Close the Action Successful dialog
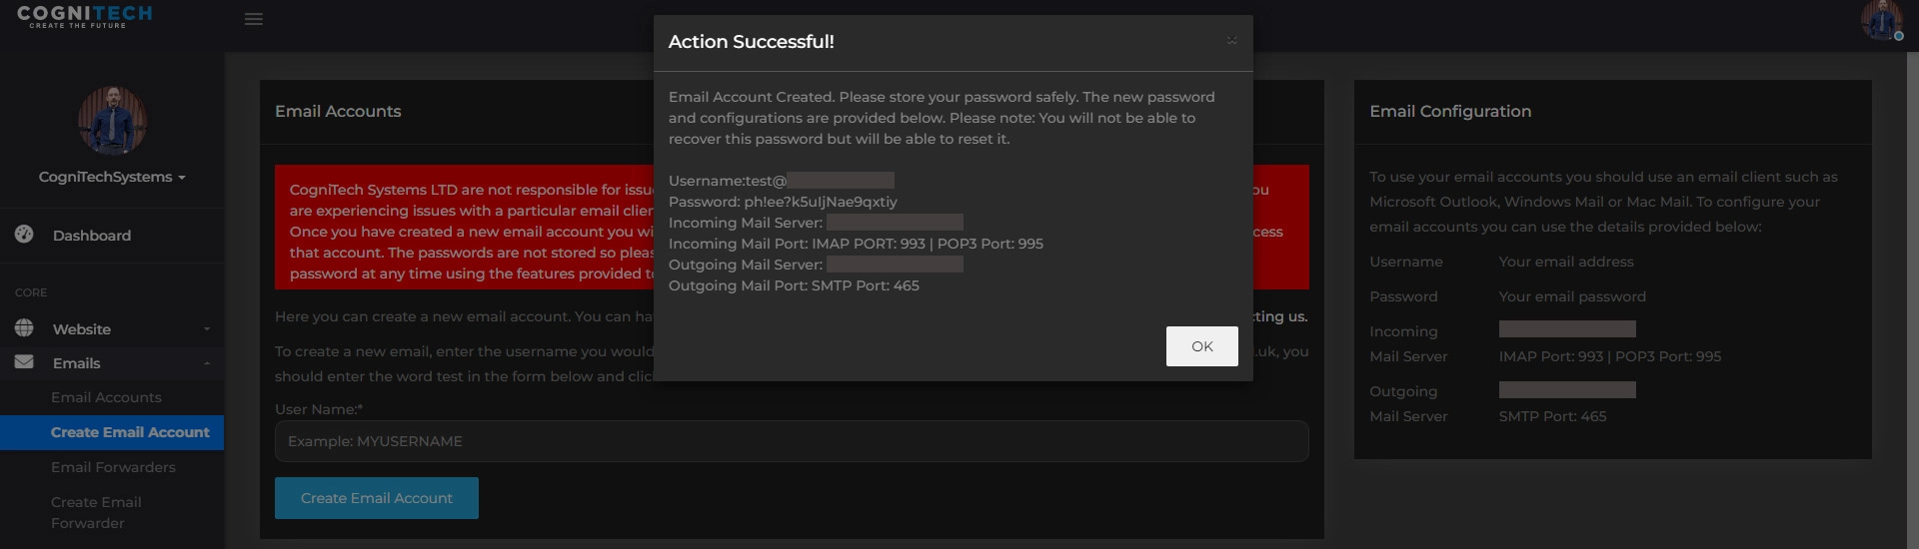This screenshot has width=1919, height=549. pos(1231,41)
